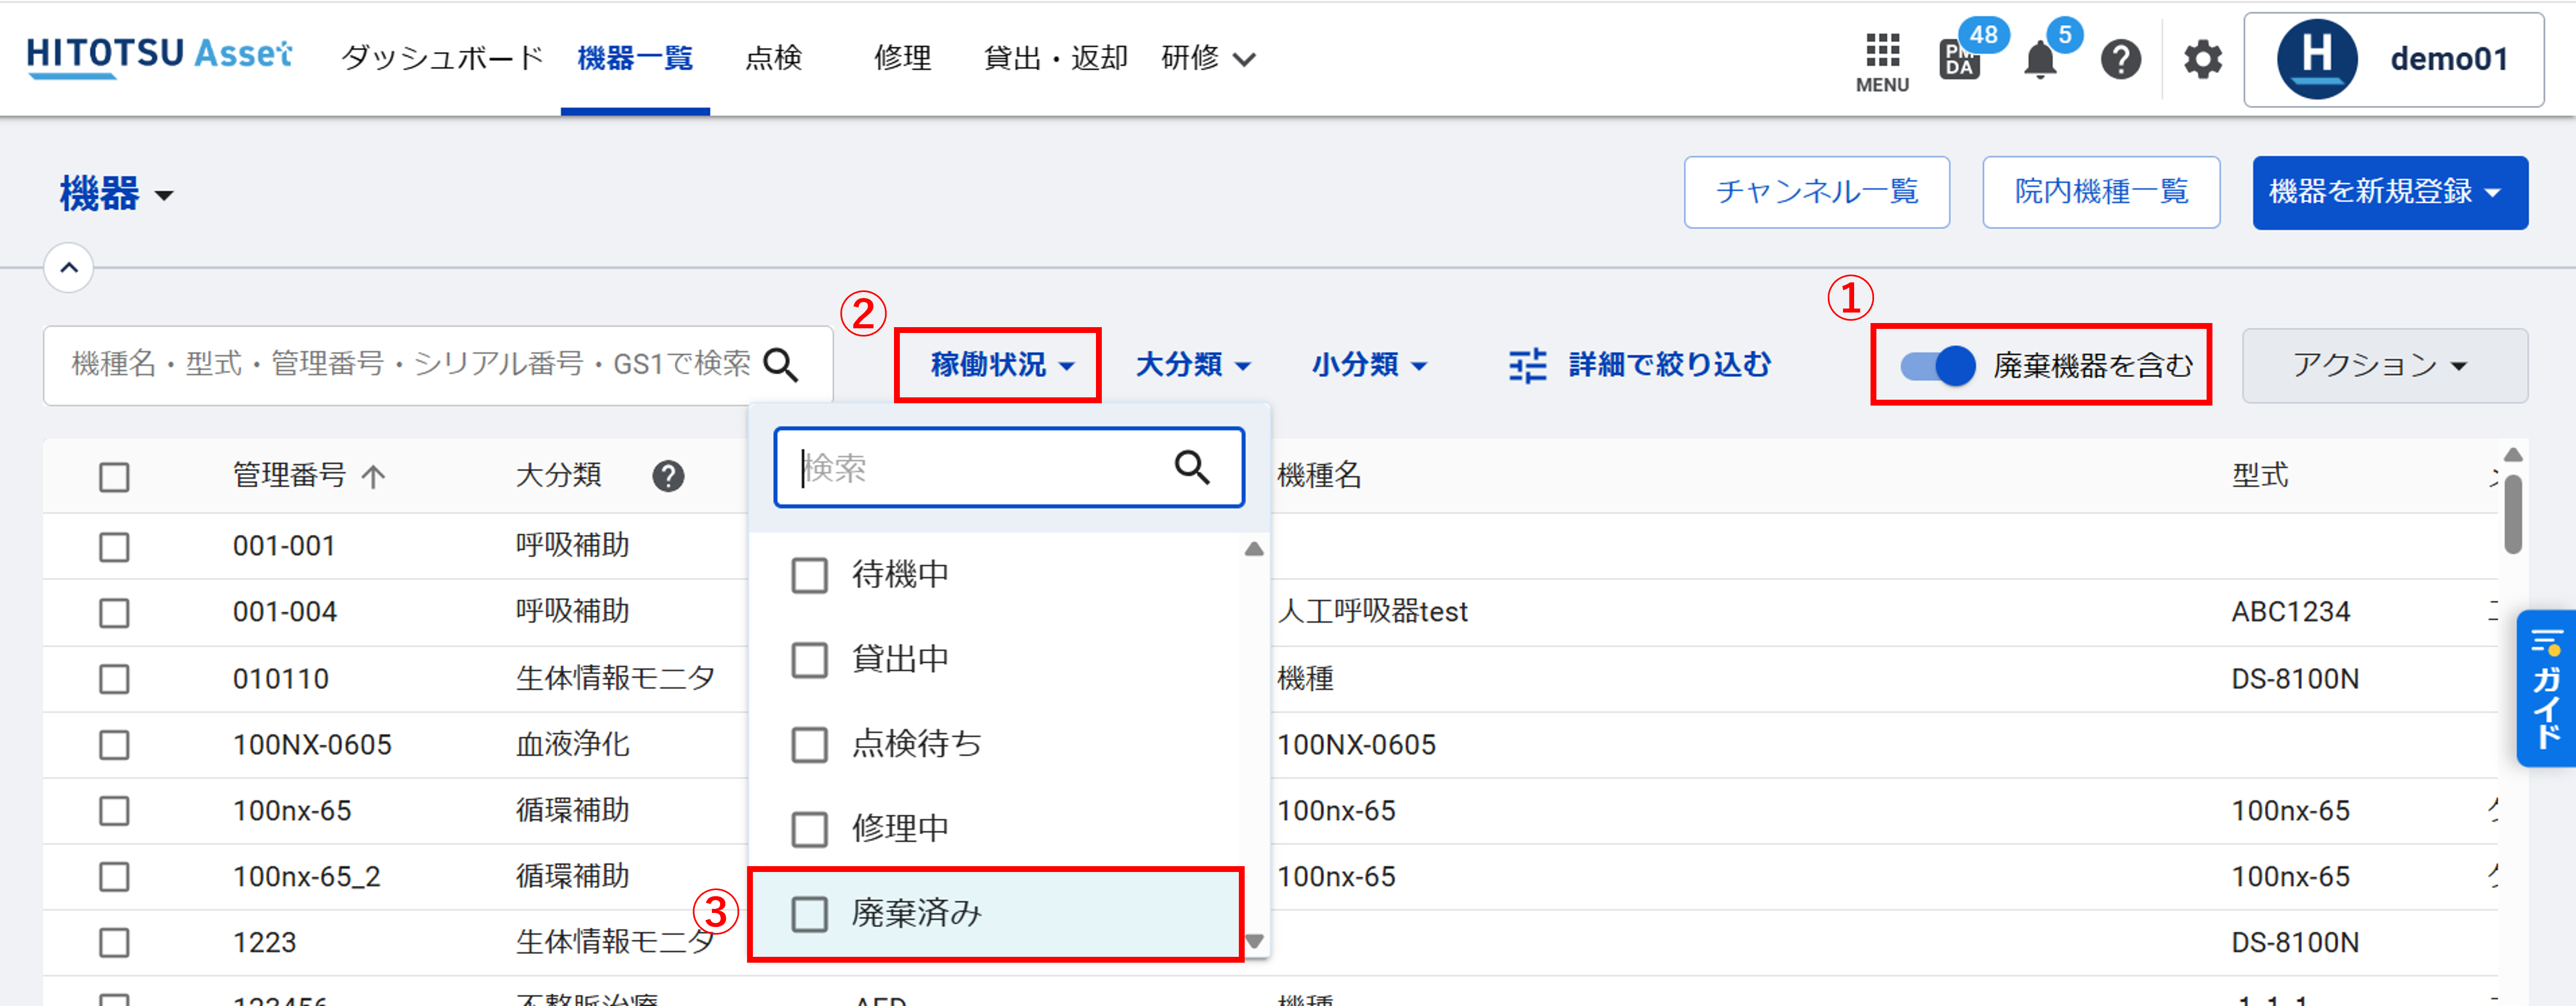Open the demo01 account menu
2576x1006 pixels.
pos(2393,60)
